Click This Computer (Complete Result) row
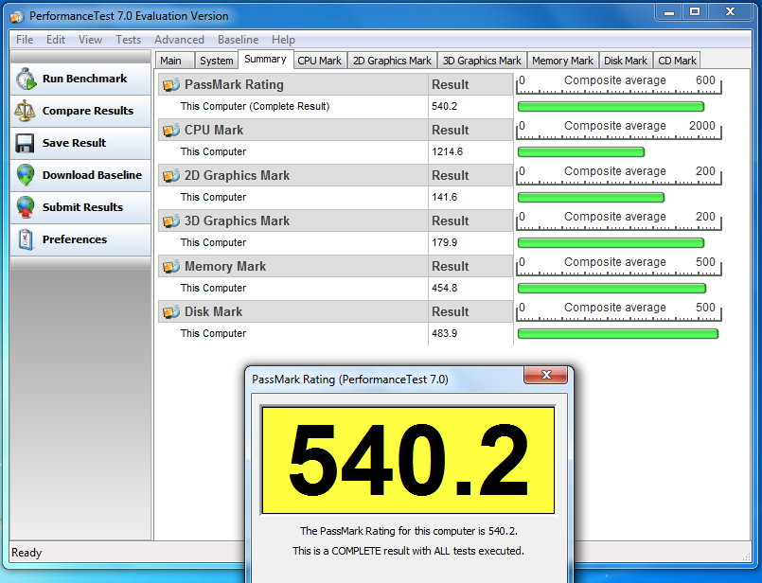The width and height of the screenshot is (762, 583). pyautogui.click(x=293, y=106)
